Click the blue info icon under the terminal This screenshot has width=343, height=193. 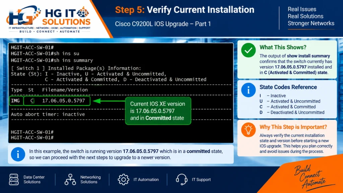18,154
